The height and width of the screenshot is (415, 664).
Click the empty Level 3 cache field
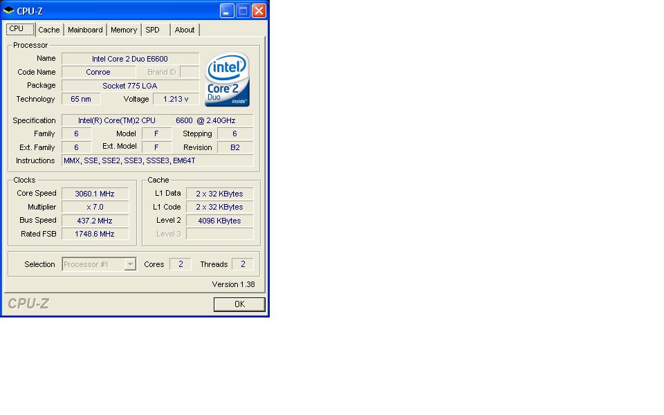219,234
